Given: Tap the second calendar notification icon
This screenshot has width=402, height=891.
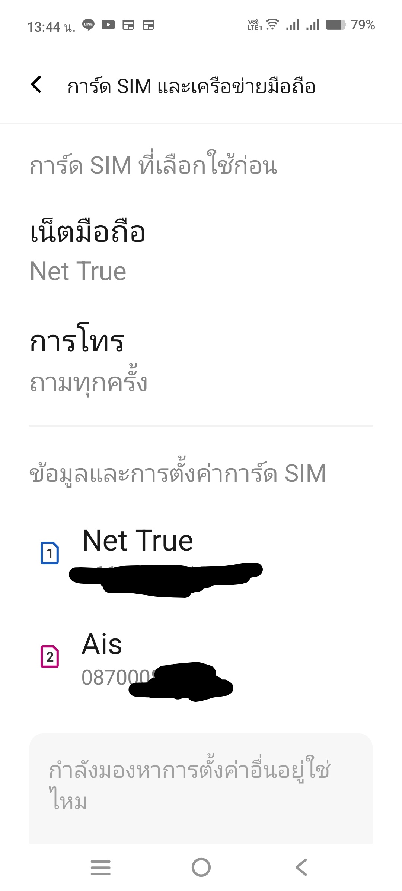Looking at the screenshot, I should click(148, 25).
